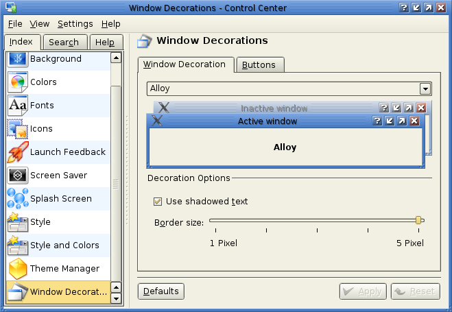The width and height of the screenshot is (452, 312).
Task: Click the Colors color-wheel icon
Action: click(x=18, y=82)
